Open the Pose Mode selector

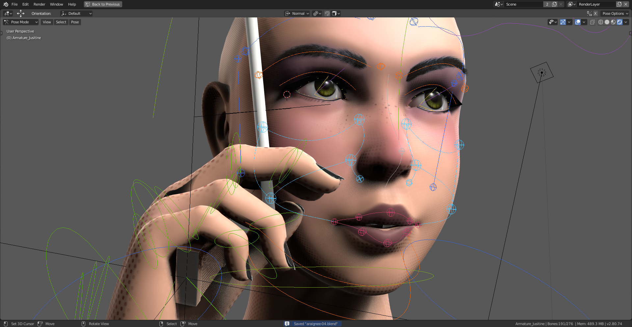[21, 22]
